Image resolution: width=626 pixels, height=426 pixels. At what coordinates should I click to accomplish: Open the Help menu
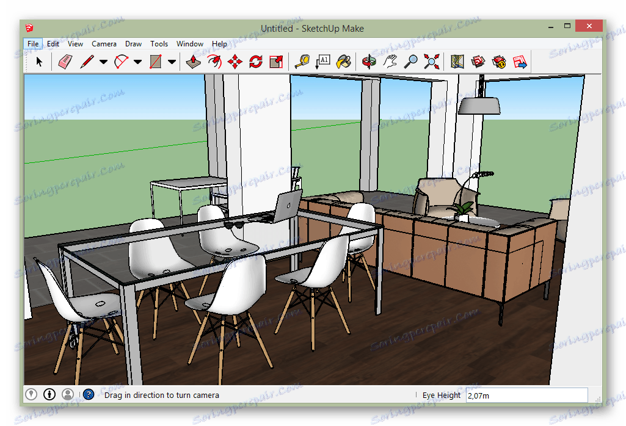(x=219, y=44)
